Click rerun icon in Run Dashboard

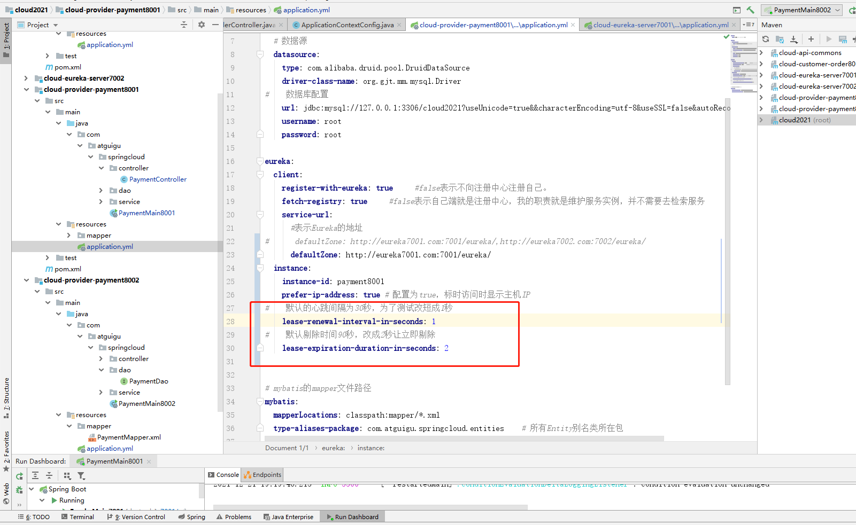click(x=19, y=476)
